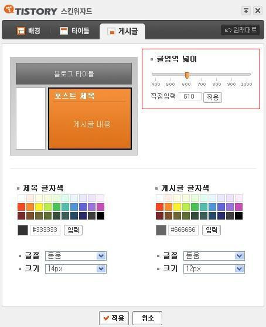Pick black swatch under 게시글 글자색
The height and width of the screenshot is (327, 266).
(x=238, y=215)
